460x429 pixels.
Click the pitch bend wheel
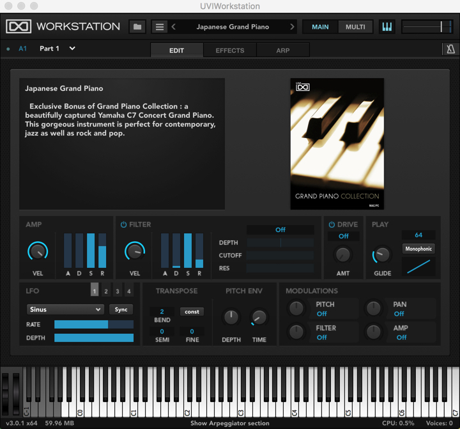coord(6,393)
